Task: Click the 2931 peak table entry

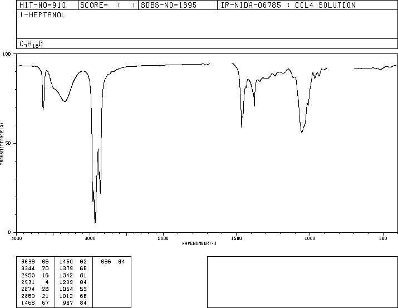Action: point(35,282)
